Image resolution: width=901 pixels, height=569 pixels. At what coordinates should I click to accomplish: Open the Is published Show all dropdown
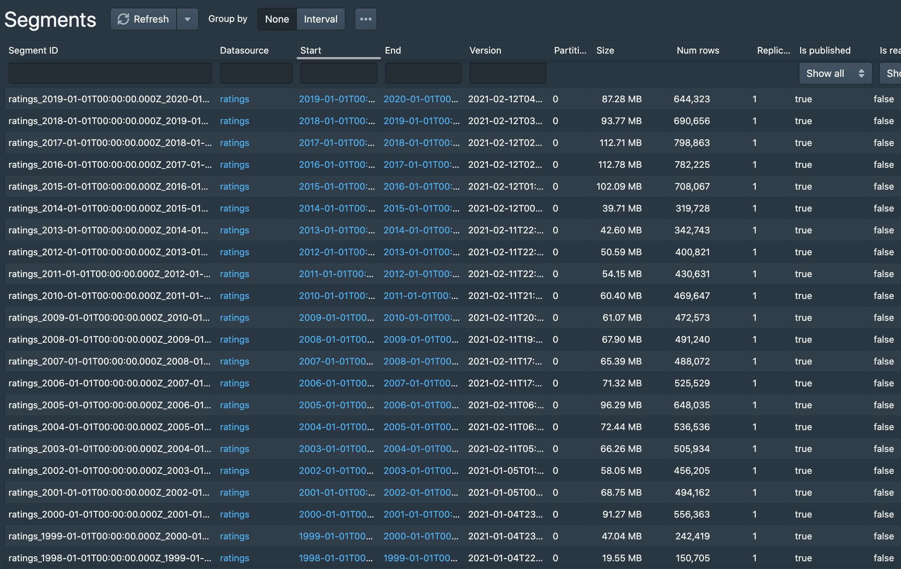(835, 73)
